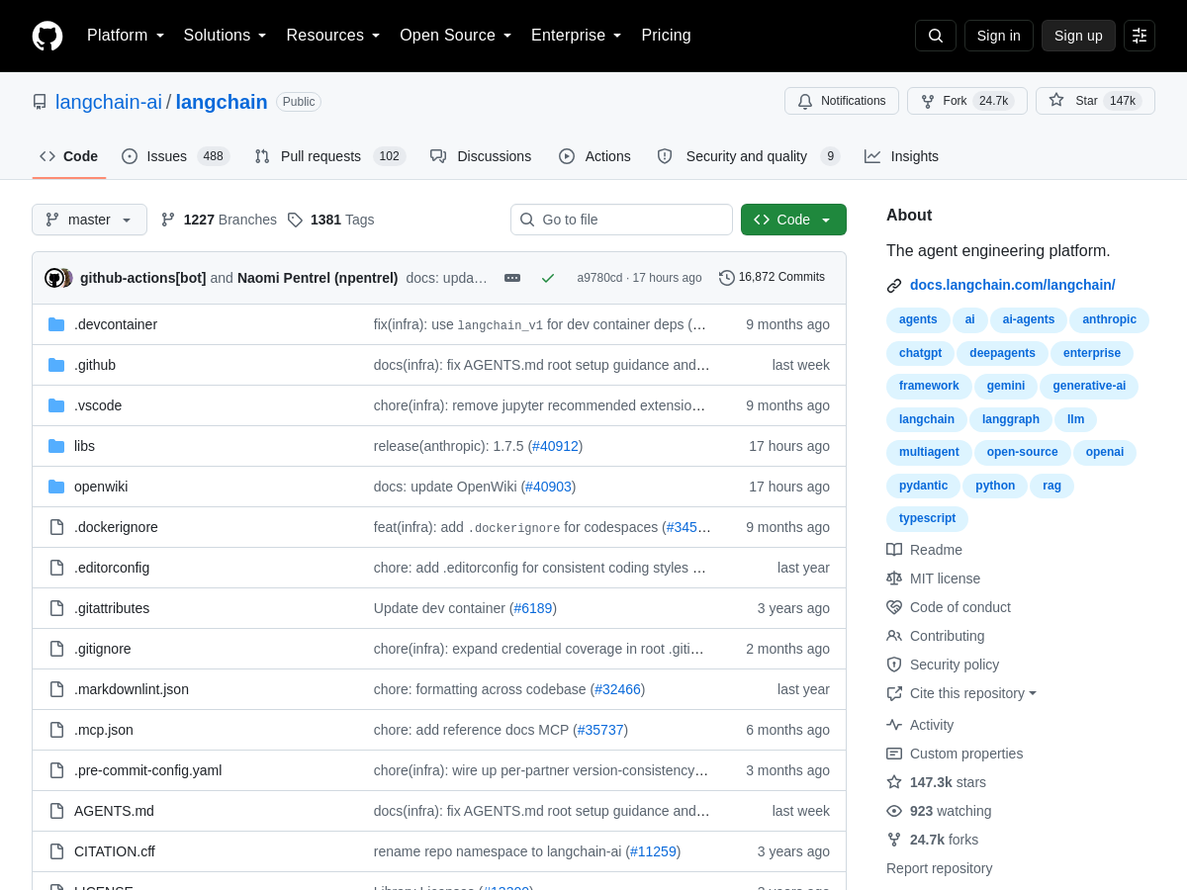The width and height of the screenshot is (1187, 890).
Task: Check the green commit status checkmark
Action: [x=548, y=278]
